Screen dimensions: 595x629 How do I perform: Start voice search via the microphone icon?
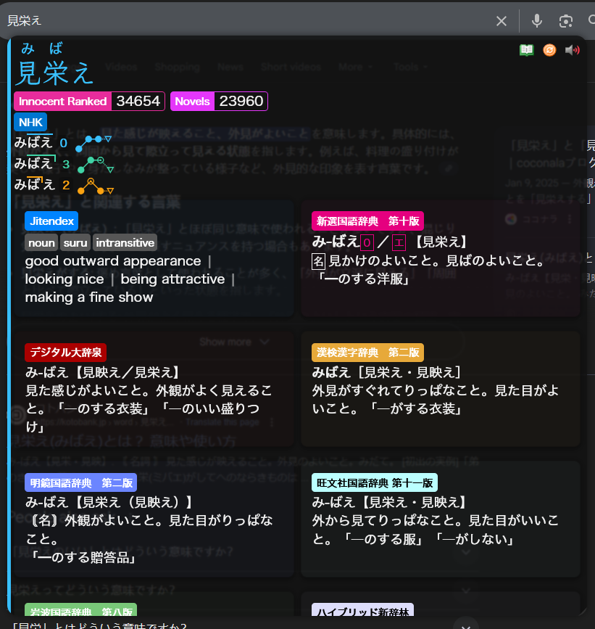(536, 21)
